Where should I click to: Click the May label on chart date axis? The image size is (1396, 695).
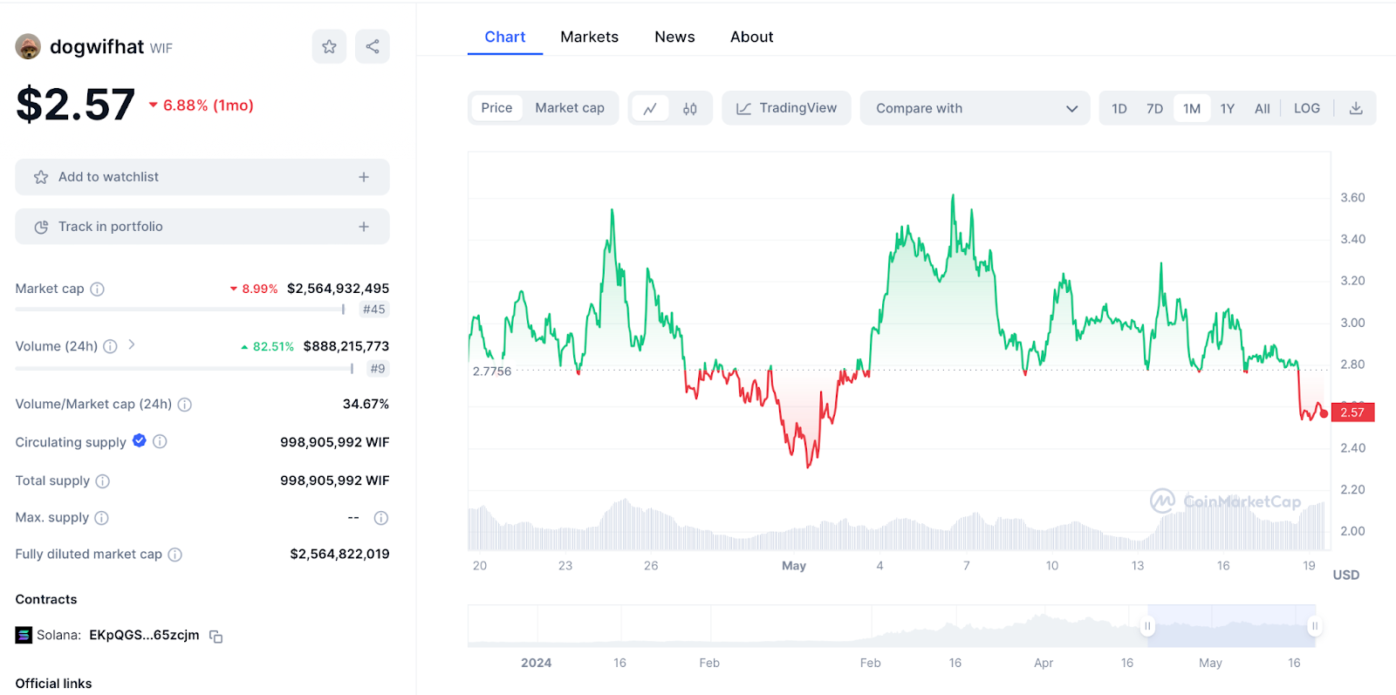point(794,566)
